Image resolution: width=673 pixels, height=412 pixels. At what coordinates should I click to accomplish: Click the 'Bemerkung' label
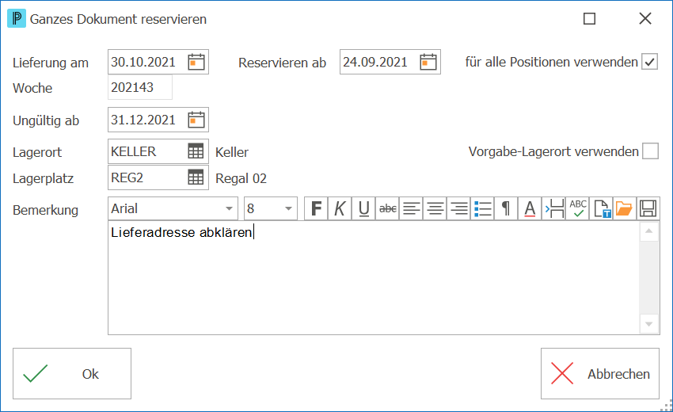click(45, 210)
